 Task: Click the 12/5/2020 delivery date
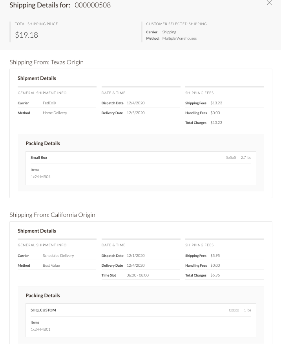pos(135,113)
